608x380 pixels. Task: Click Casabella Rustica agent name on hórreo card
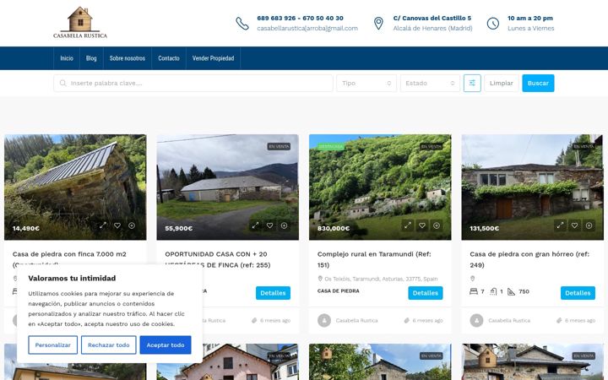click(x=509, y=320)
